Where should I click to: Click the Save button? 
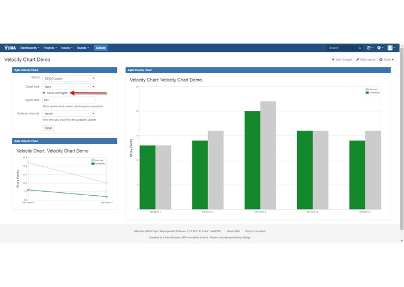[x=48, y=128]
